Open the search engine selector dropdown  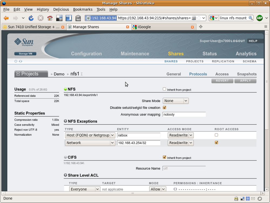click(x=214, y=18)
